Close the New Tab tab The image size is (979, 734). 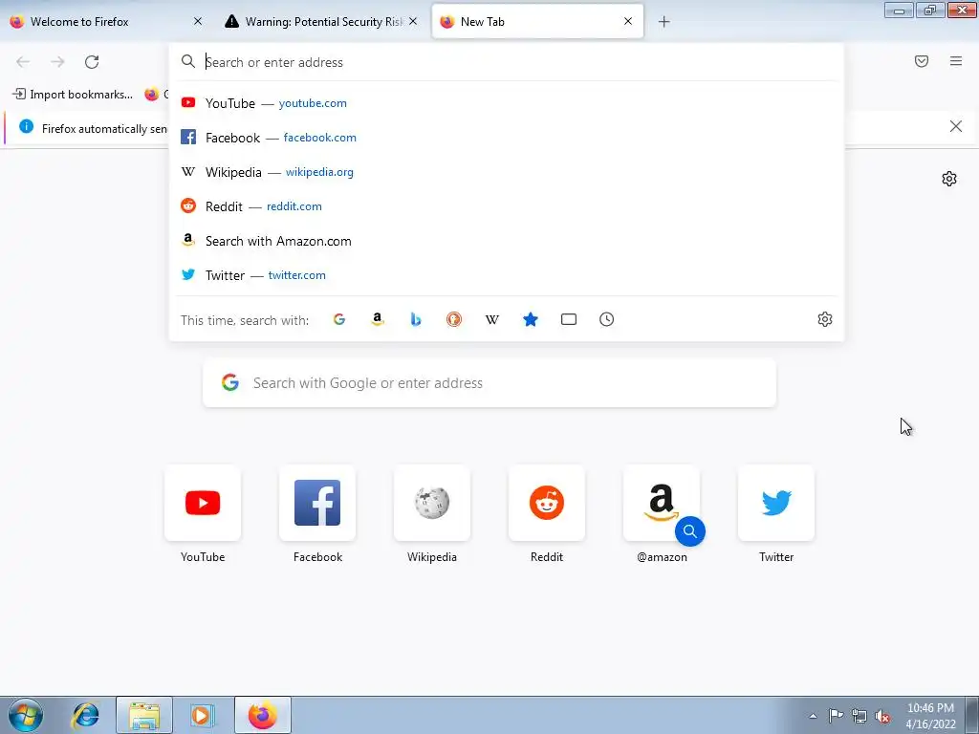628,21
